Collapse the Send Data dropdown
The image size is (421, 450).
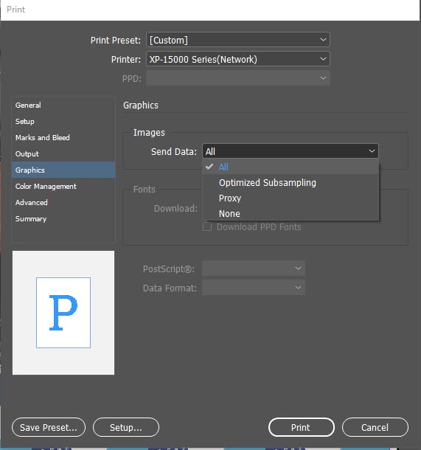click(290, 151)
